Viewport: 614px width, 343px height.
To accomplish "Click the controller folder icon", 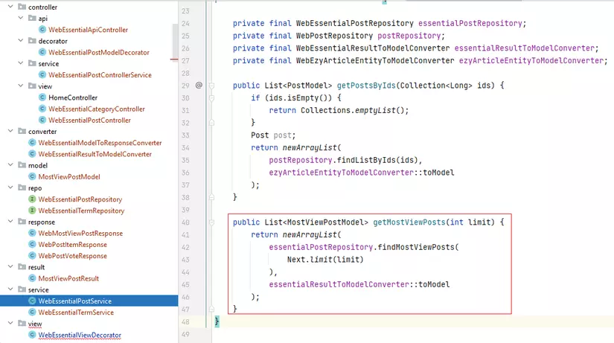I will click(22, 7).
